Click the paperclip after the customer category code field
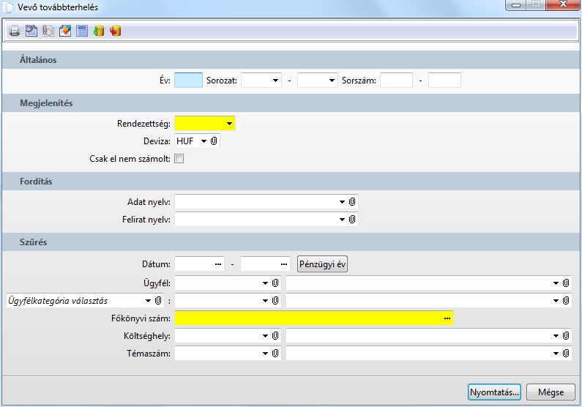 (x=275, y=301)
